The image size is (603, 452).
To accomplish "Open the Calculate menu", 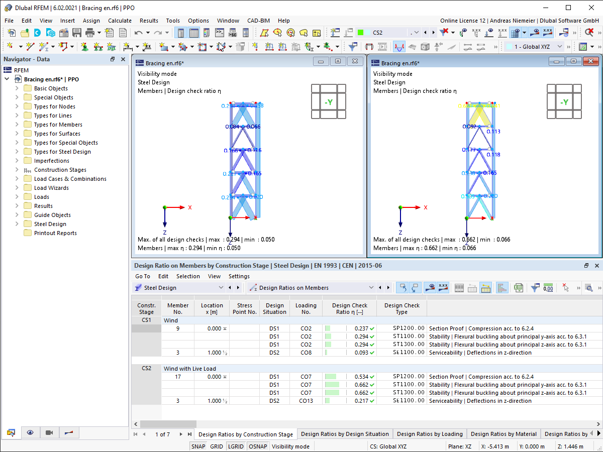I will click(120, 21).
